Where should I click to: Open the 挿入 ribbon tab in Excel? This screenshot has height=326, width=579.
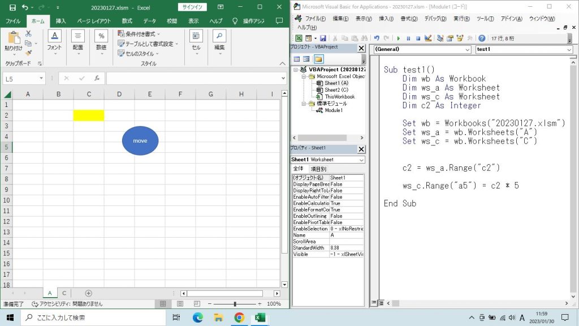coord(61,21)
